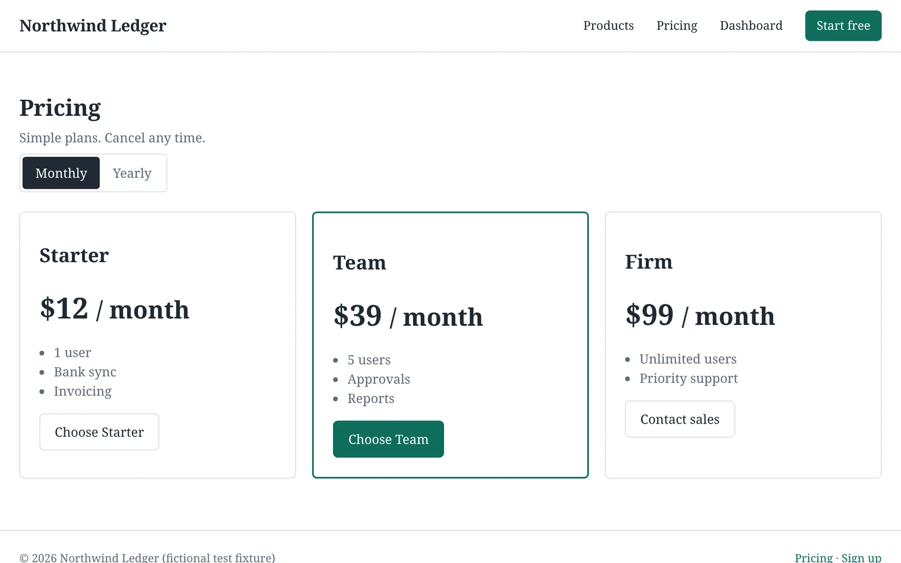Image resolution: width=901 pixels, height=563 pixels.
Task: Click the $99 / month price
Action: (700, 315)
